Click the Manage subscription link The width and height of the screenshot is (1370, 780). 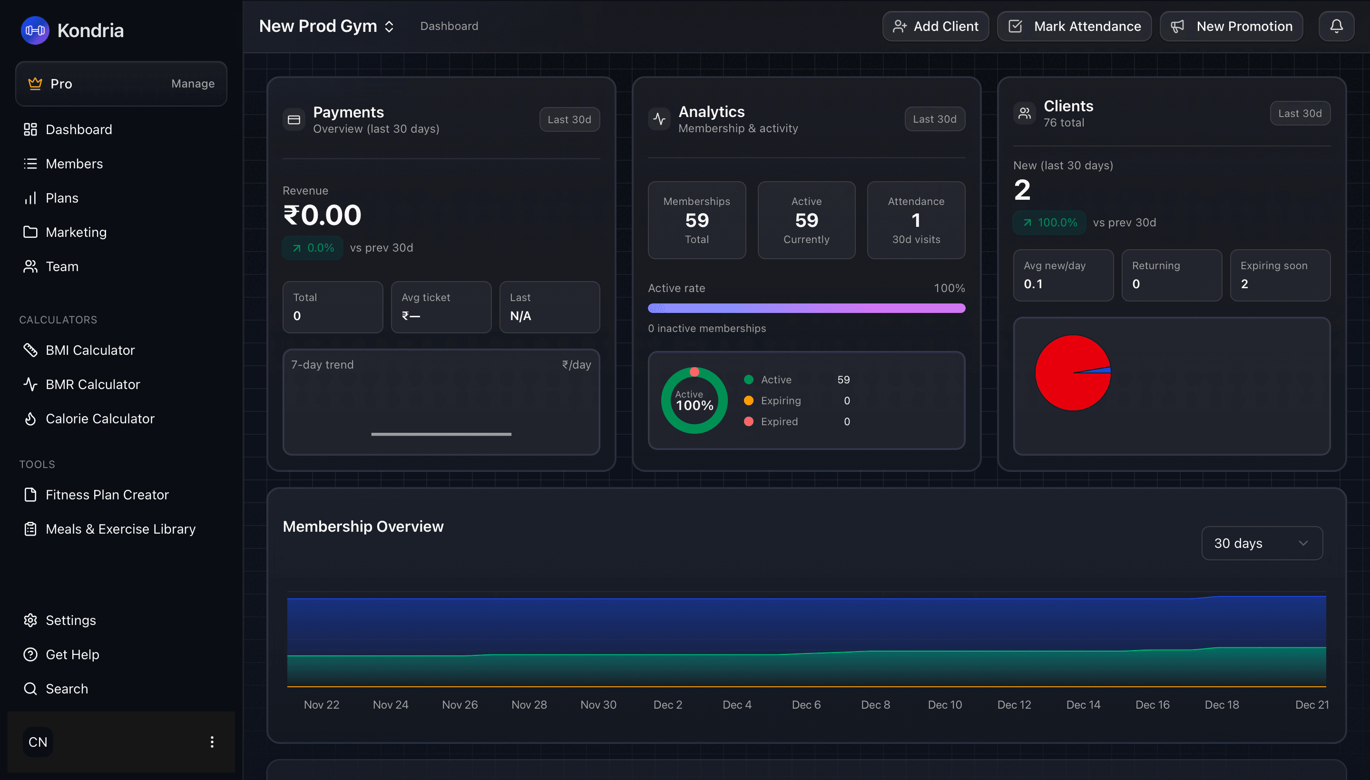[192, 84]
